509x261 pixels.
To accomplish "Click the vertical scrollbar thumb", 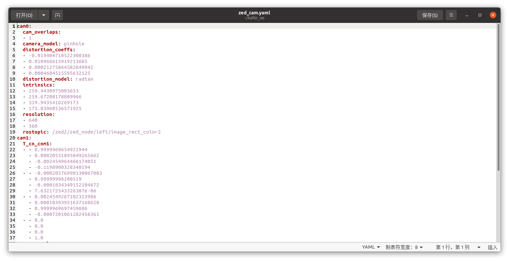I will [499, 97].
